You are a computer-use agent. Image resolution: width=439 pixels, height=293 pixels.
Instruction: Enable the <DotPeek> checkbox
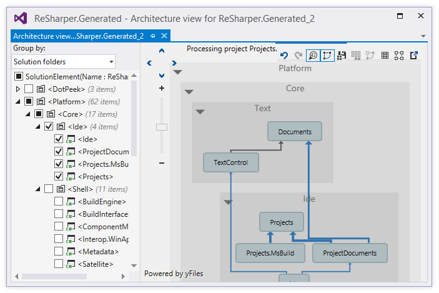29,89
